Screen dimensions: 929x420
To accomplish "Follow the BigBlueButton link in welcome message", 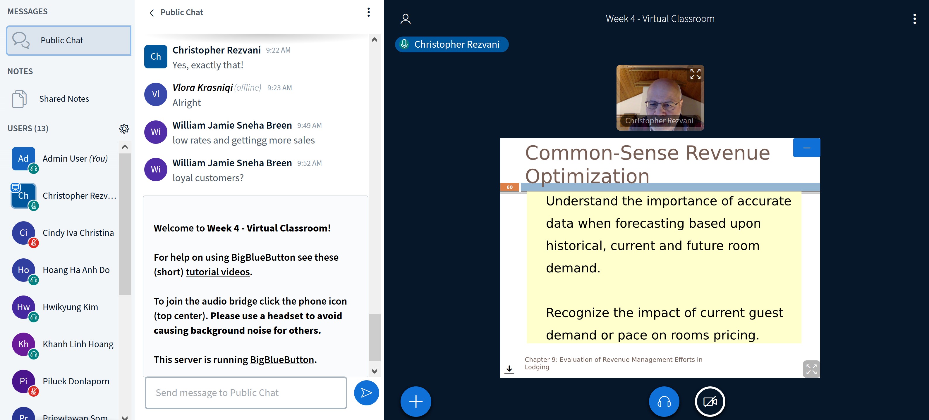I will click(x=282, y=359).
